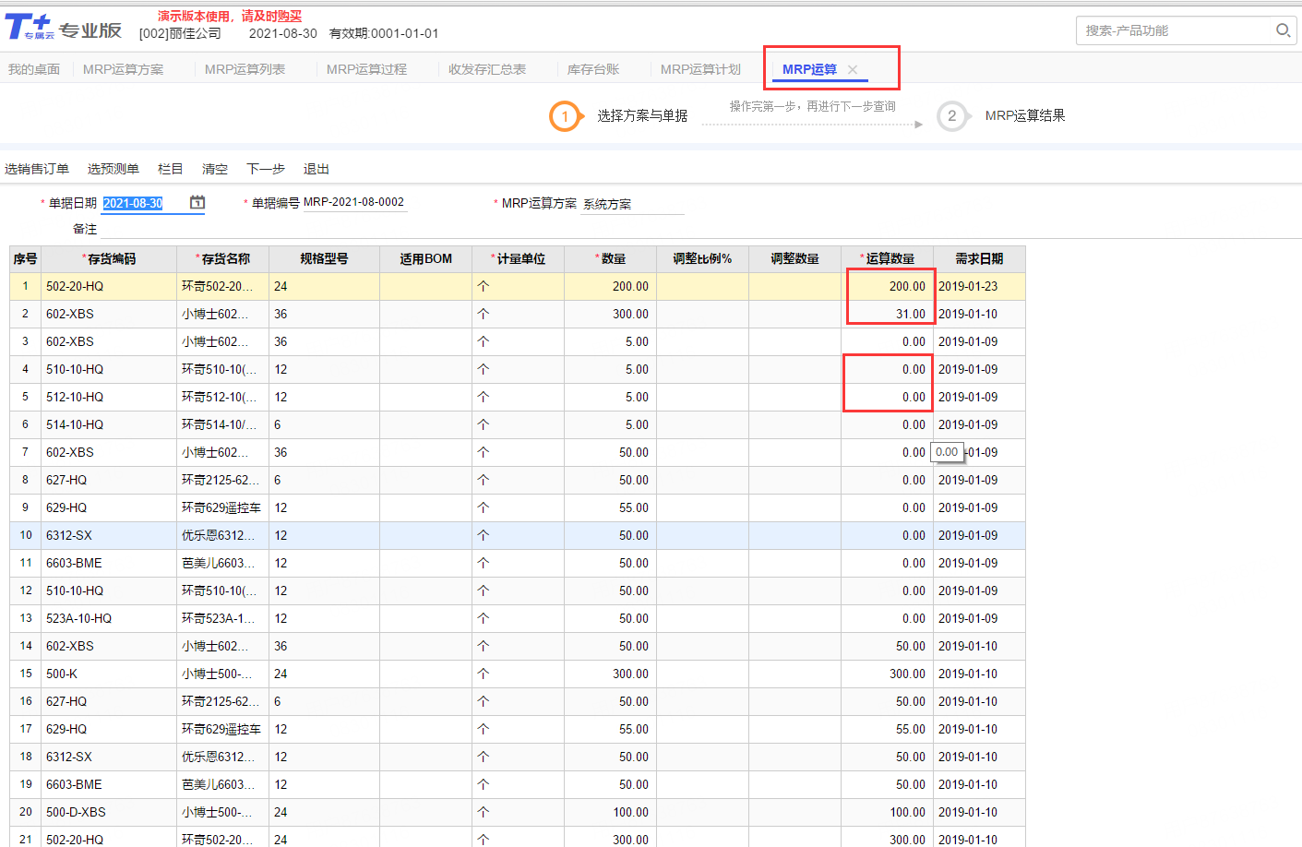Image resolution: width=1302 pixels, height=847 pixels.
Task: Open the date picker calendar icon
Action: [197, 202]
